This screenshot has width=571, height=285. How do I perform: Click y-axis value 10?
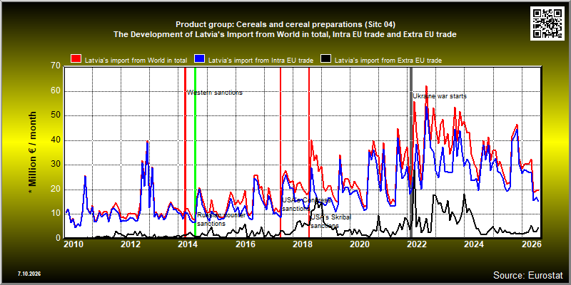pyautogui.click(x=56, y=214)
